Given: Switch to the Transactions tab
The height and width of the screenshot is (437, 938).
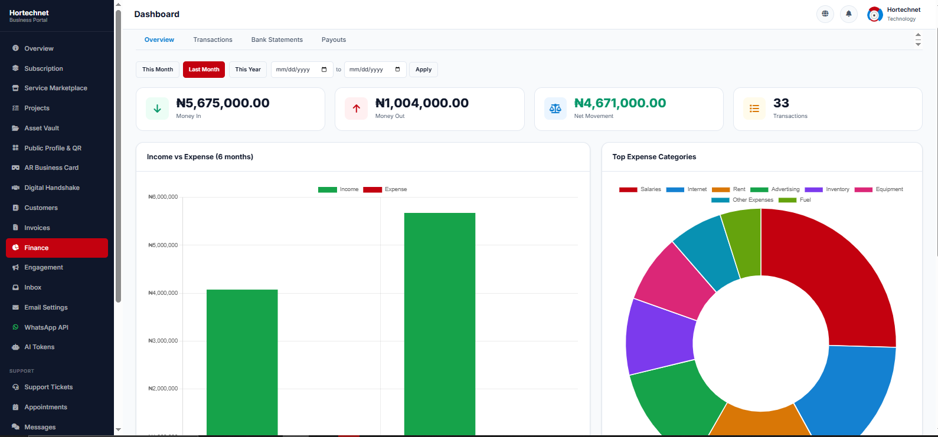Looking at the screenshot, I should click(213, 40).
